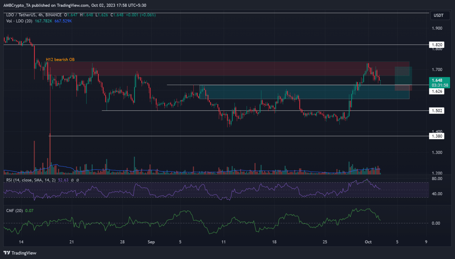Select the CMF (20) indicator legend

15,210
